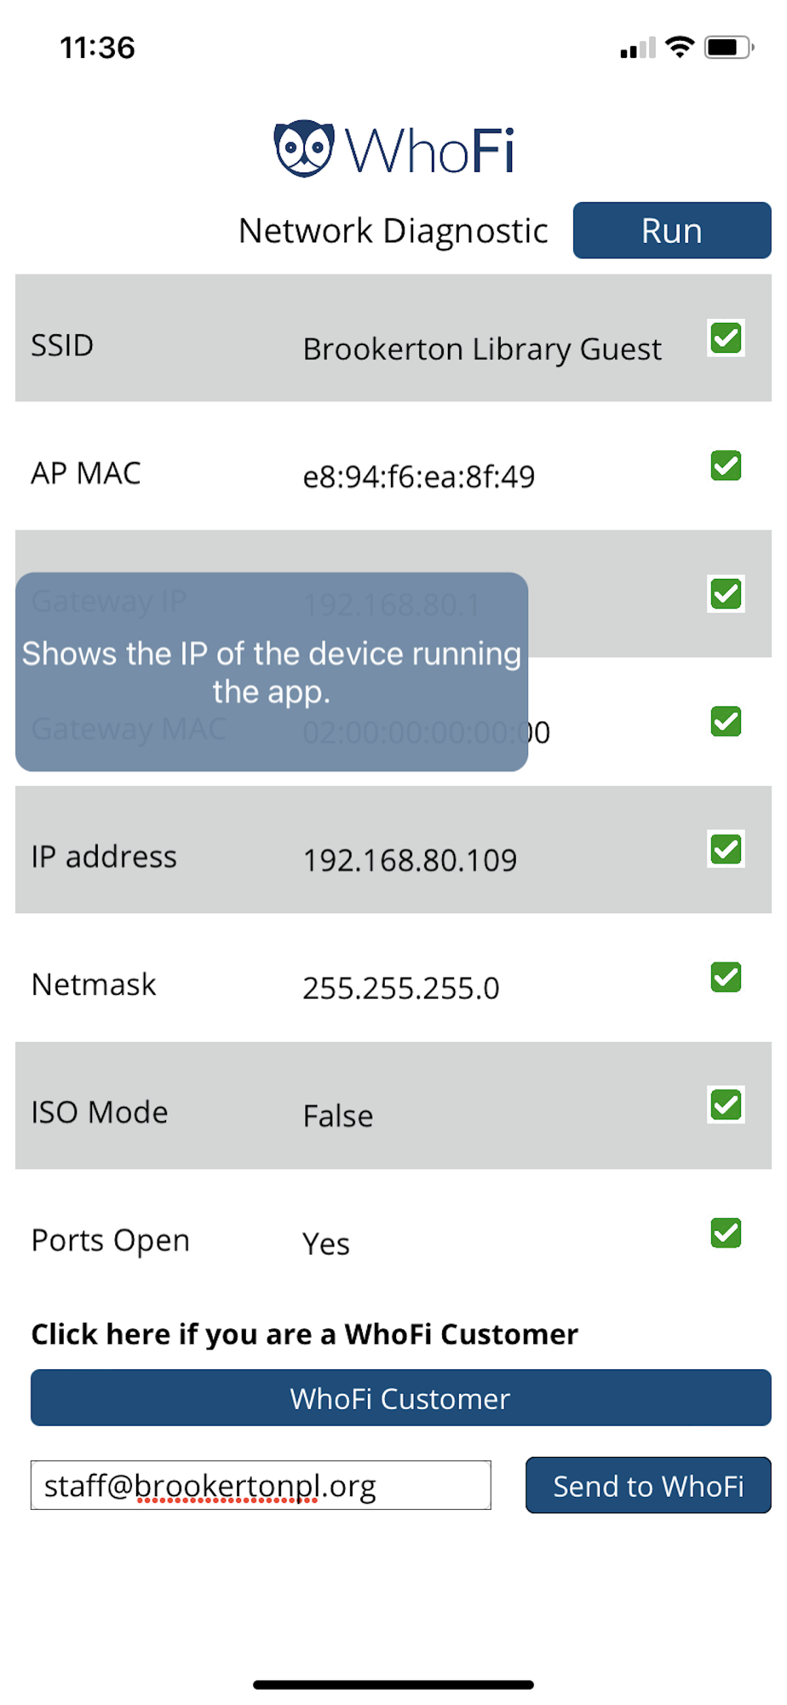
Task: Tap the Wi-Fi status icon
Action: click(680, 47)
